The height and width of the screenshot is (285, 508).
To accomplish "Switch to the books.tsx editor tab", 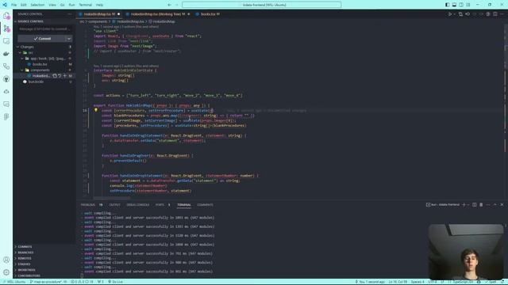I will (208, 14).
